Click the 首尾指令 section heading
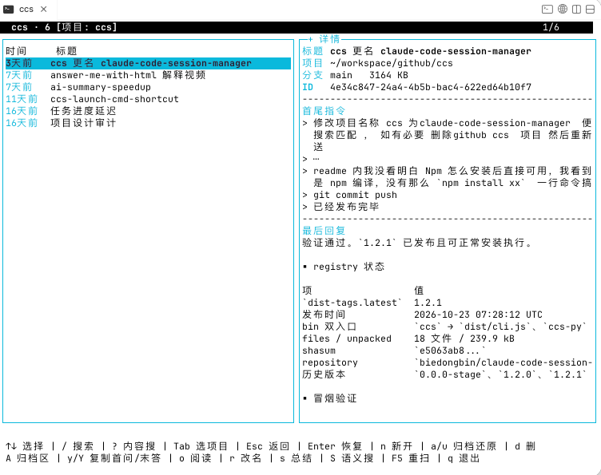Viewport: 601px width, 475px height. (324, 111)
